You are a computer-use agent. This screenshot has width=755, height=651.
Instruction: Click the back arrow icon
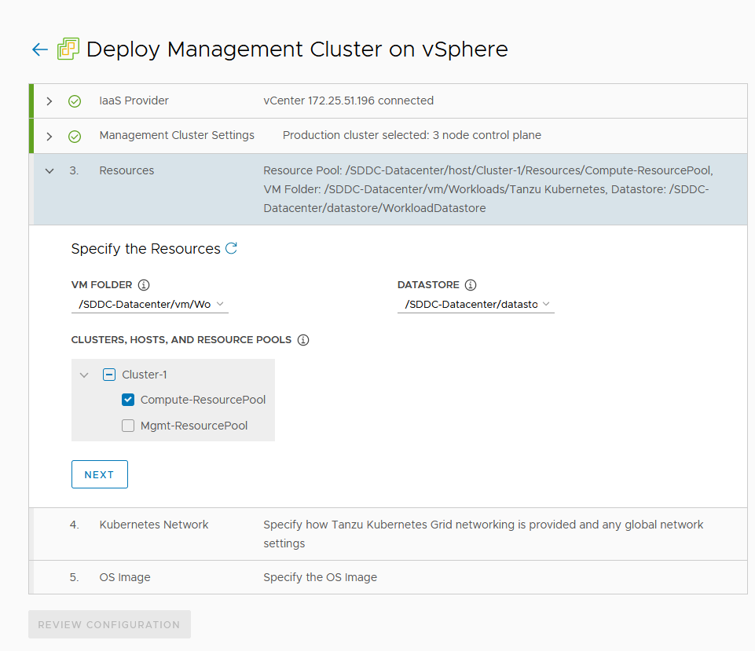click(39, 49)
